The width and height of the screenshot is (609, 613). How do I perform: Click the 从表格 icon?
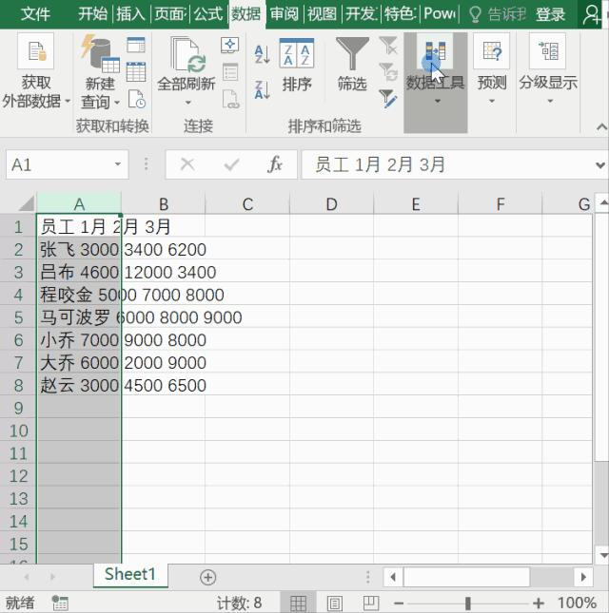[x=136, y=71]
